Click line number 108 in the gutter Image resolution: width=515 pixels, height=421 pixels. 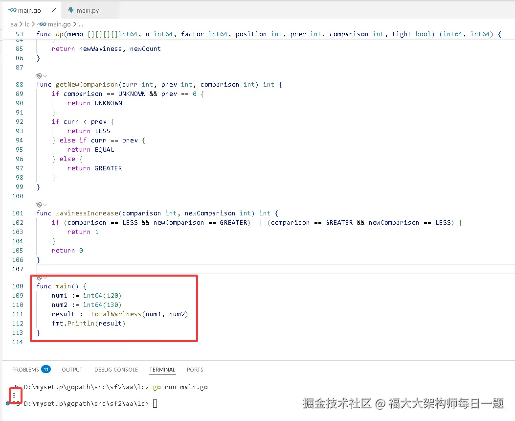pyautogui.click(x=18, y=286)
